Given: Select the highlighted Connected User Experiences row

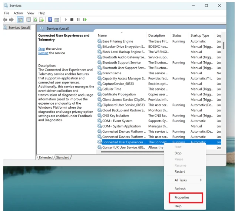Looking at the screenshot, I should tap(159, 142).
